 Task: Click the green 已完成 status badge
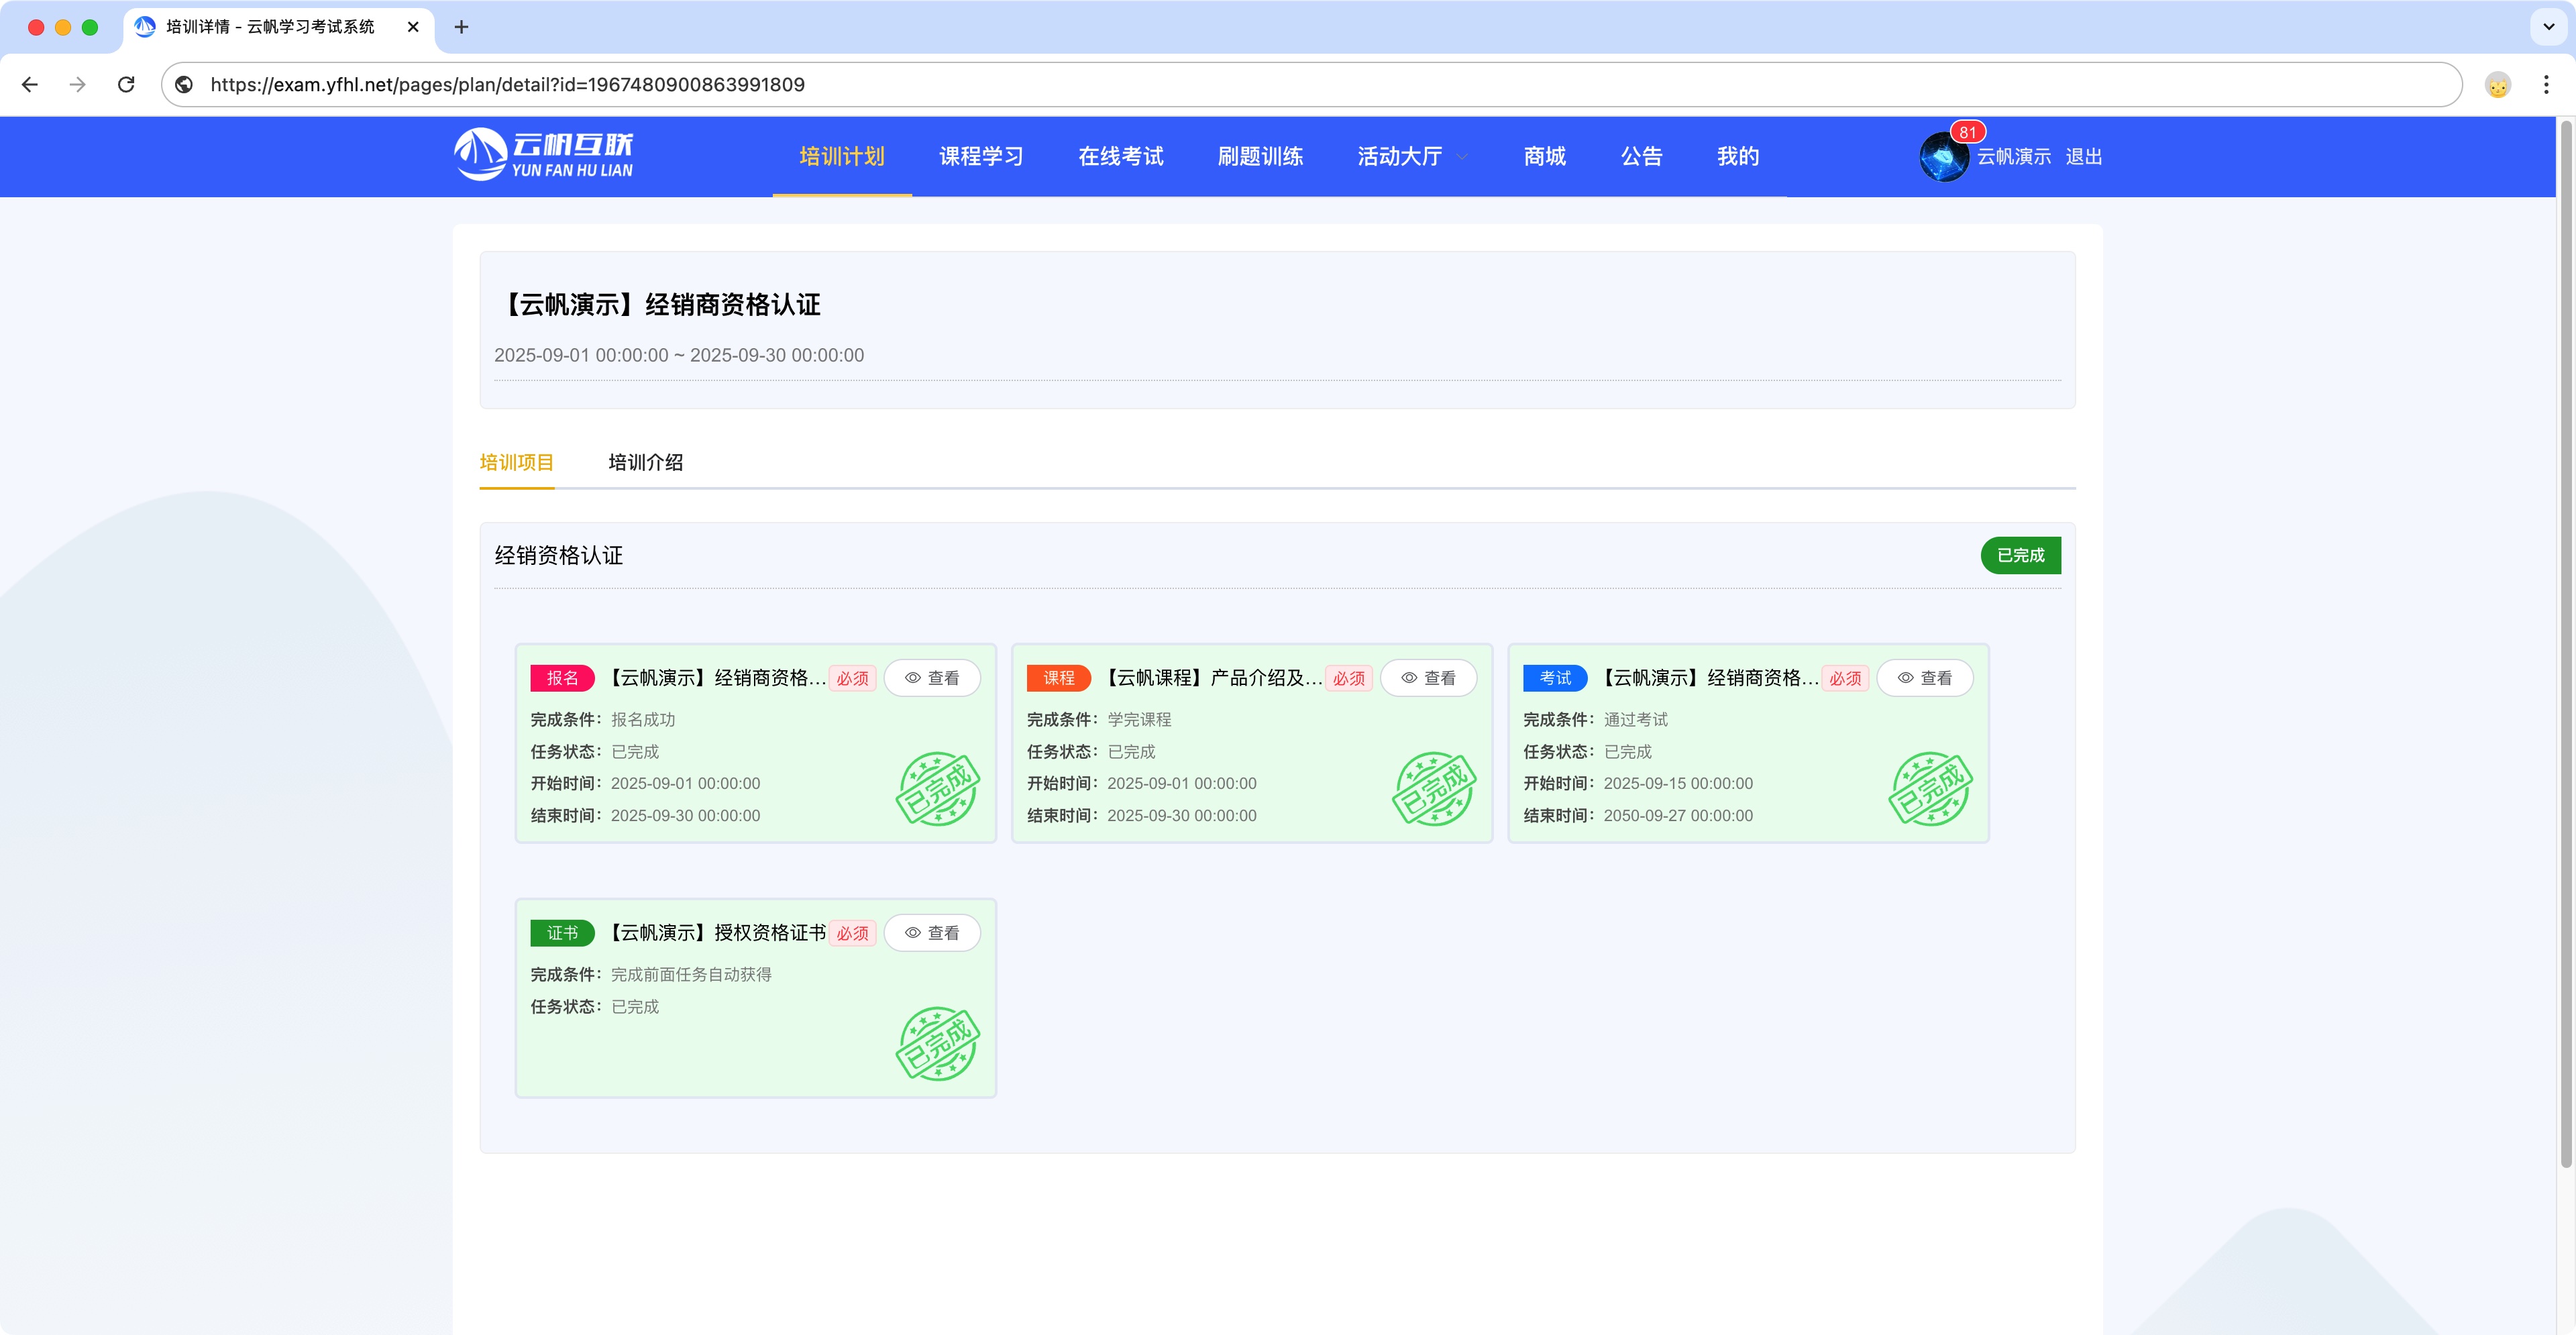point(2020,555)
